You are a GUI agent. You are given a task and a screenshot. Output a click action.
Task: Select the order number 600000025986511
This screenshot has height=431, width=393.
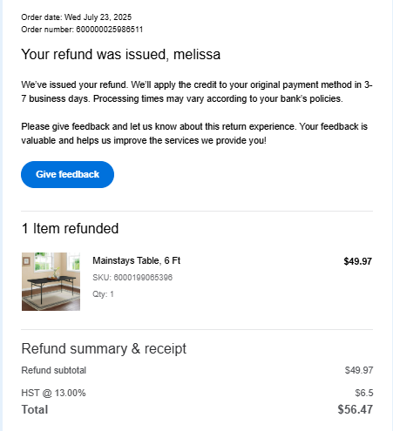point(109,30)
